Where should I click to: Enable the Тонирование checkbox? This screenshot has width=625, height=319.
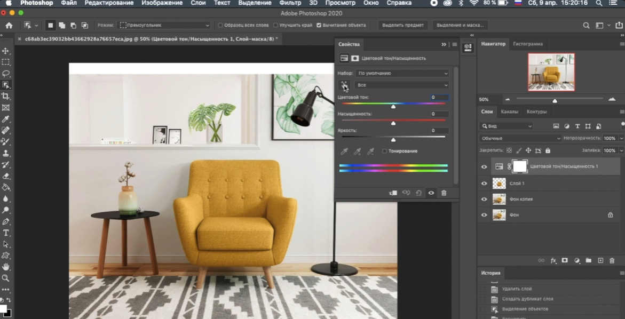coord(384,151)
